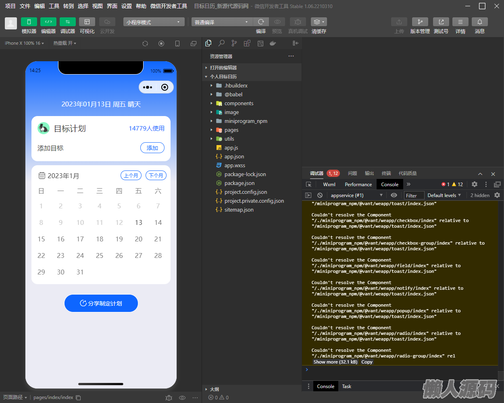The height and width of the screenshot is (403, 504).
Task: Click the share plan button (分享制定计划)
Action: click(x=101, y=303)
